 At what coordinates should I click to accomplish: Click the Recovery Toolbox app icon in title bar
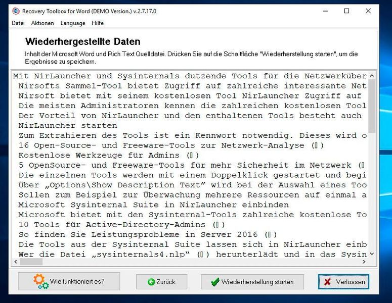(x=16, y=11)
